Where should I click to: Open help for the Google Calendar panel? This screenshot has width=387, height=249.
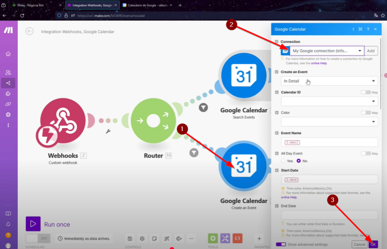(368, 29)
